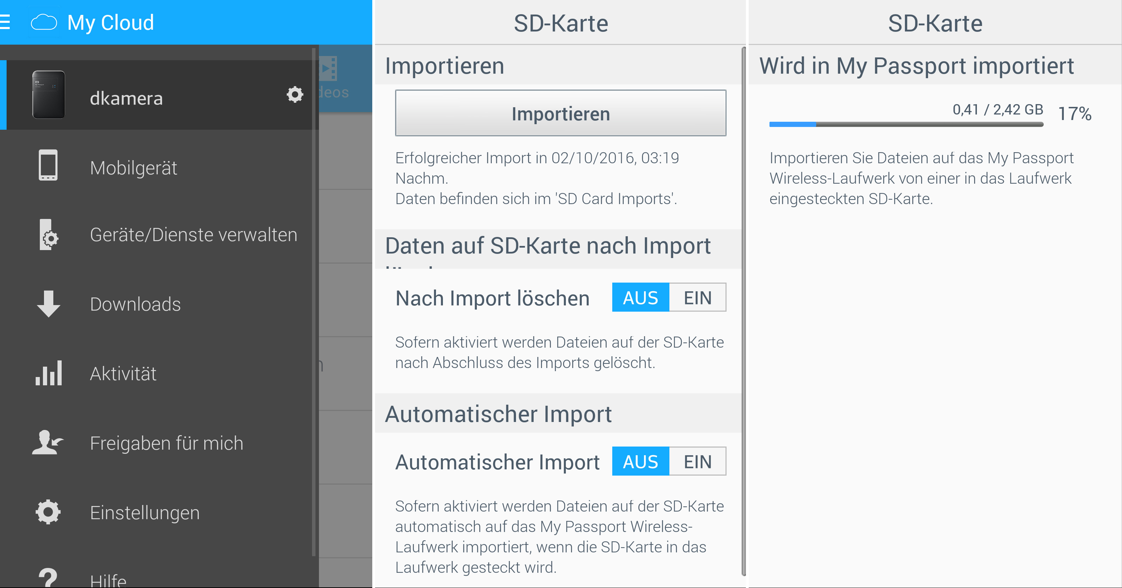
Task: Open Hilfe from the side menu
Action: (108, 579)
